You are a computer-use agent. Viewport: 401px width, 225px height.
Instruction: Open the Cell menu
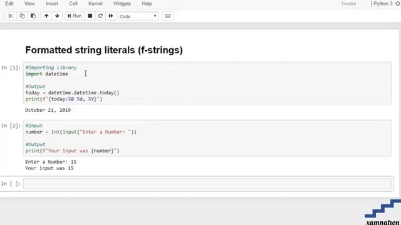[73, 4]
